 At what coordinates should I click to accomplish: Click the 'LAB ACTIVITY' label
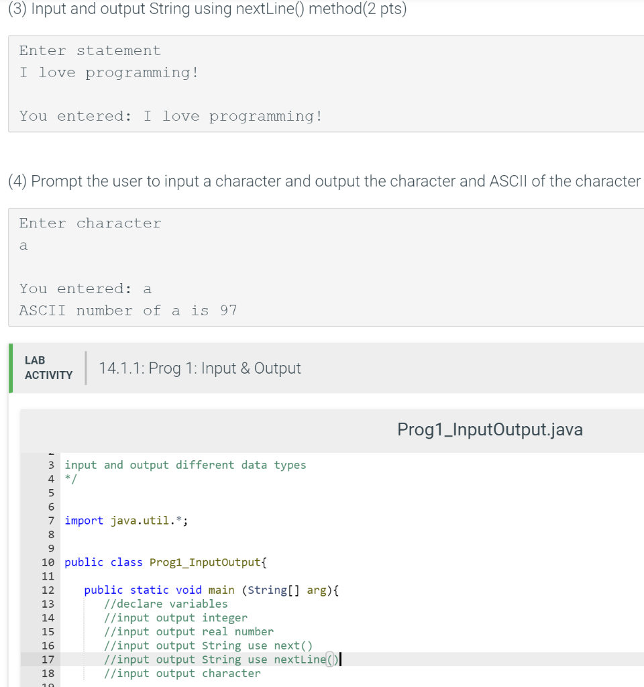point(48,368)
